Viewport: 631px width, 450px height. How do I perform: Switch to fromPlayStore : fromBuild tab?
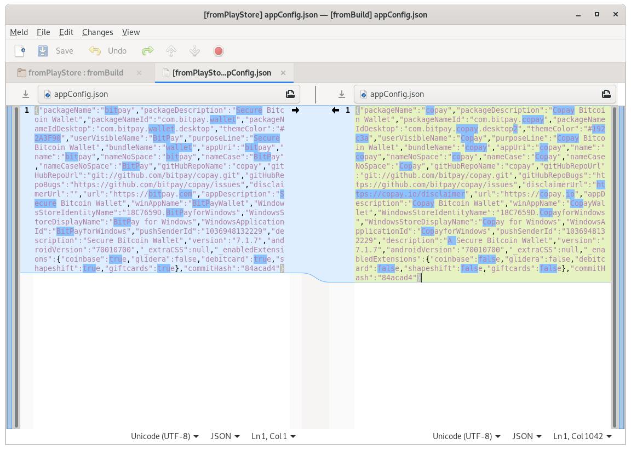[76, 73]
